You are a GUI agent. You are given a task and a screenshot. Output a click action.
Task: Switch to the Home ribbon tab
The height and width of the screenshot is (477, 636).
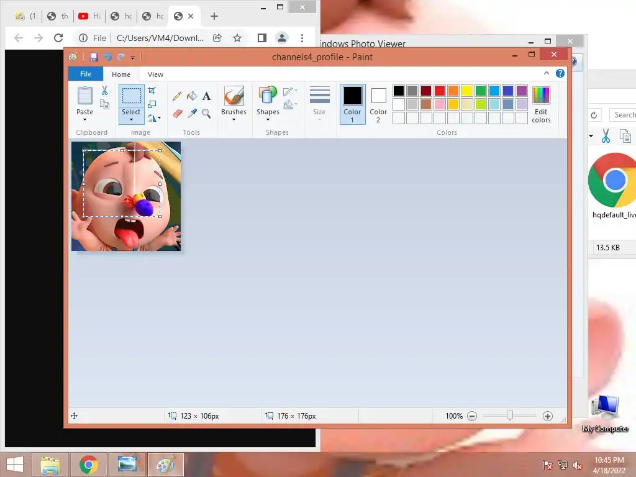pyautogui.click(x=121, y=75)
